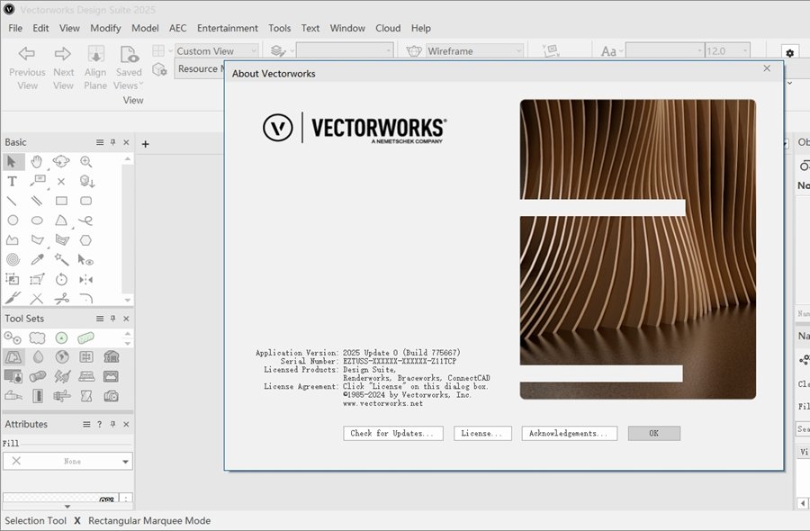Open the globe tool set in Tool Sets
Screen dimensions: 810x531
[x=62, y=357]
